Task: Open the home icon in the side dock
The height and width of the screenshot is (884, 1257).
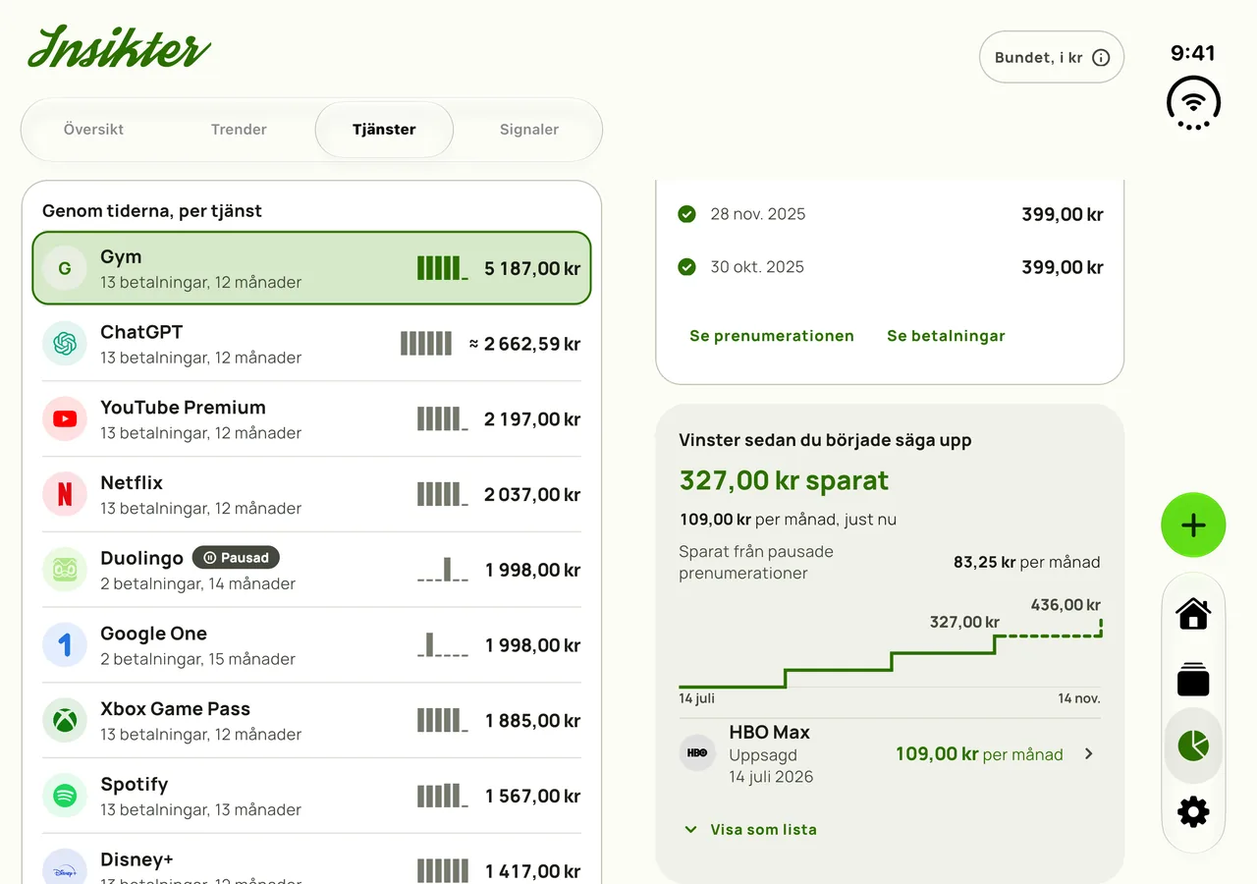Action: pyautogui.click(x=1193, y=614)
